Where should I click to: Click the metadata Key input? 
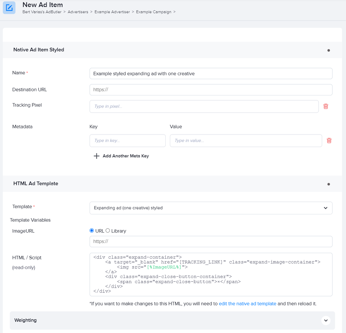point(128,140)
